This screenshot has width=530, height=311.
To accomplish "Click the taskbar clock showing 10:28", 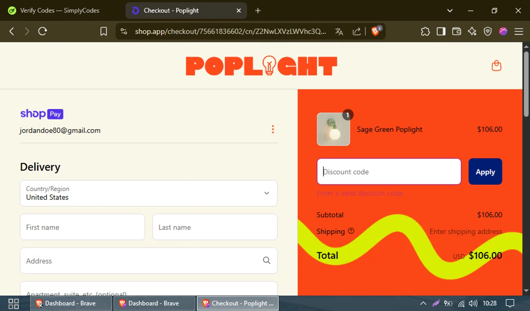I will (490, 303).
